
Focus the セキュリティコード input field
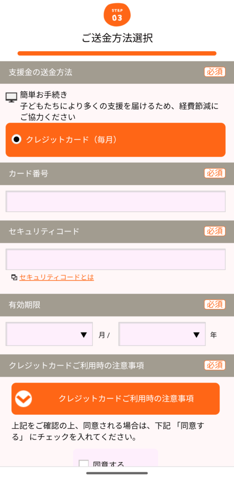(x=116, y=259)
